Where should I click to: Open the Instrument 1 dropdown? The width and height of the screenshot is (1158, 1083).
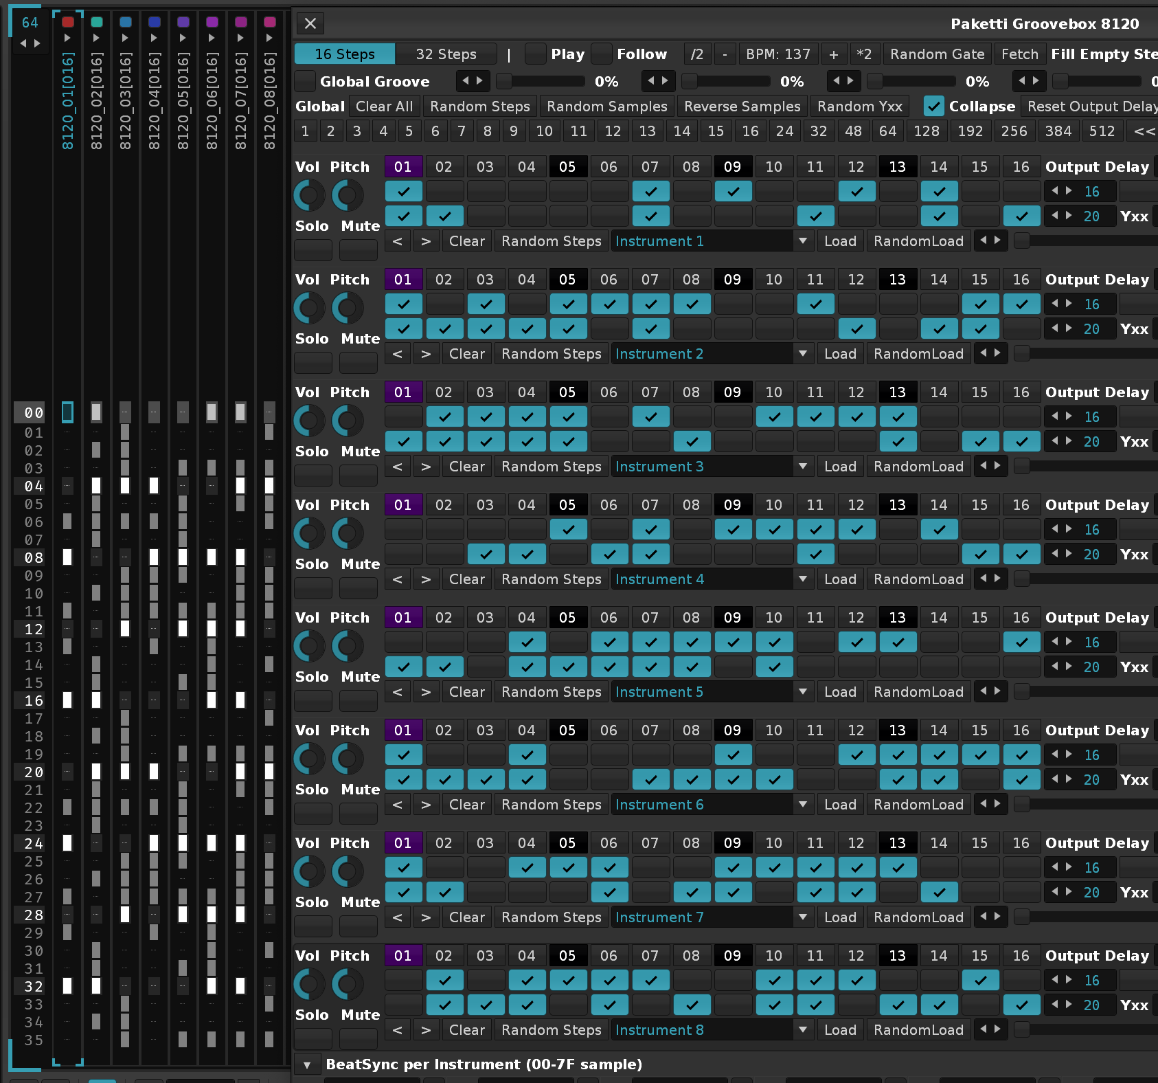click(802, 241)
